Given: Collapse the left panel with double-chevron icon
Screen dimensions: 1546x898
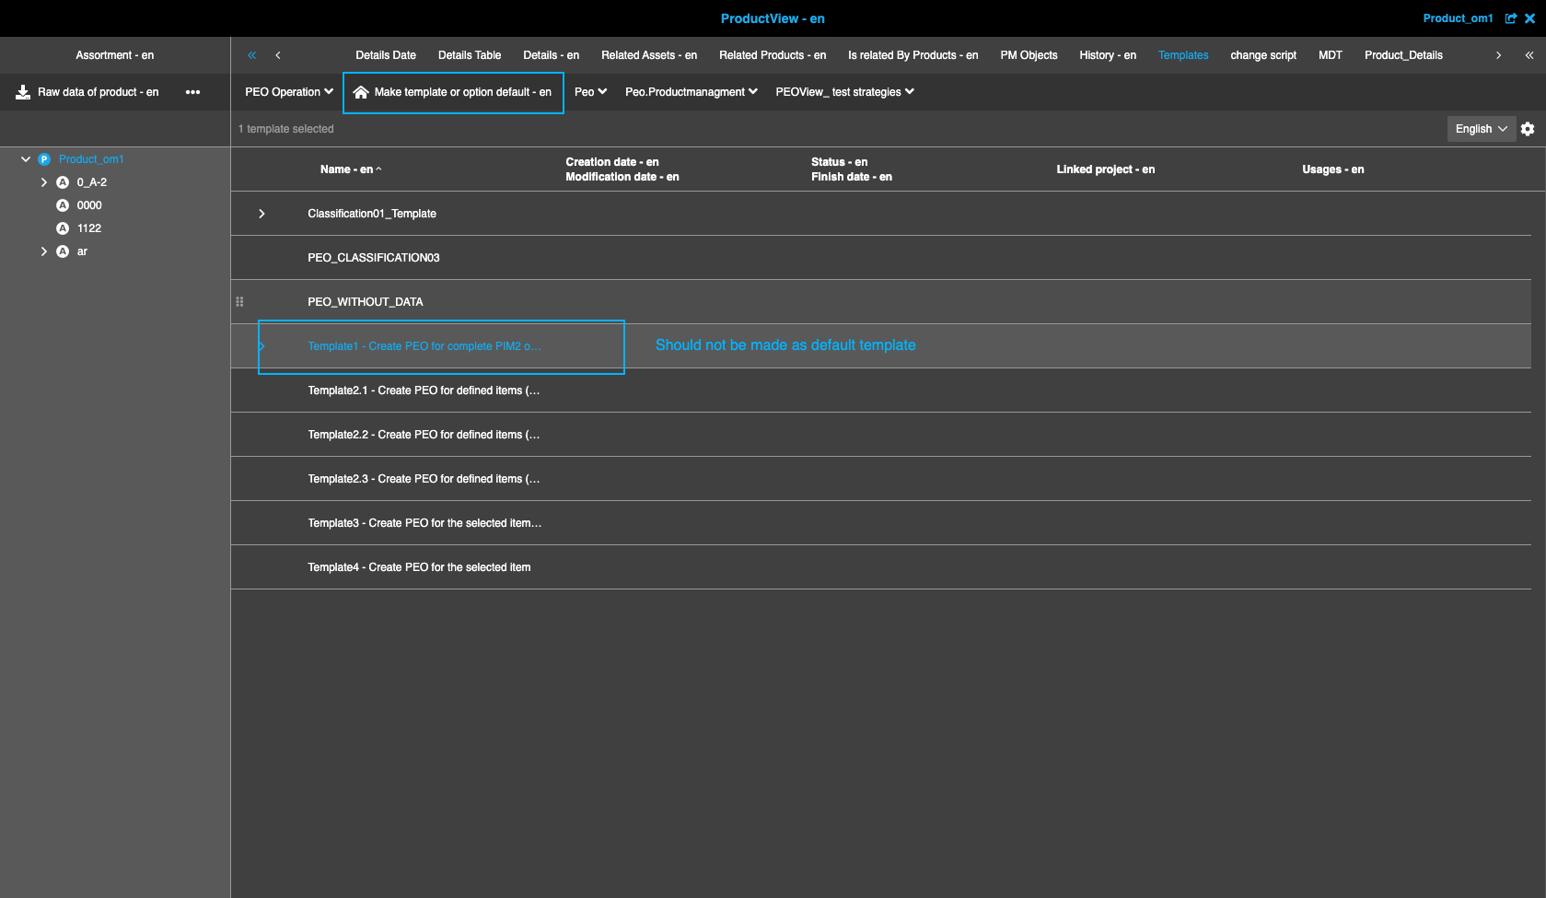Looking at the screenshot, I should tap(250, 55).
